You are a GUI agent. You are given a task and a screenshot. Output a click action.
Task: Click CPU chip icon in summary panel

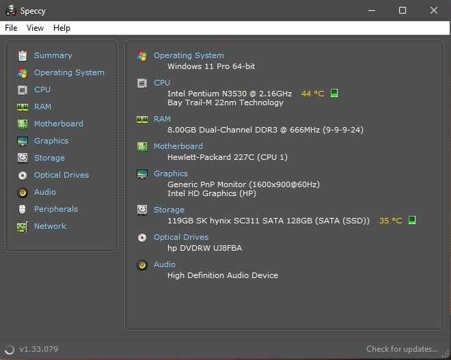142,83
